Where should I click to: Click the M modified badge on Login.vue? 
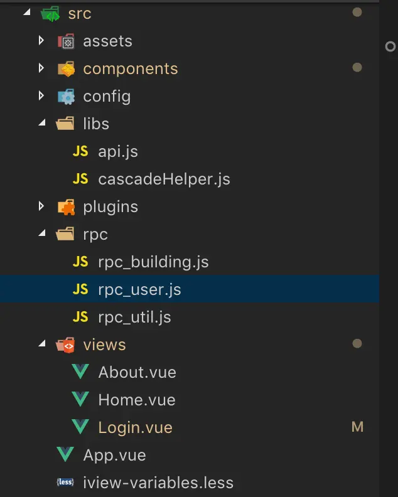357,427
